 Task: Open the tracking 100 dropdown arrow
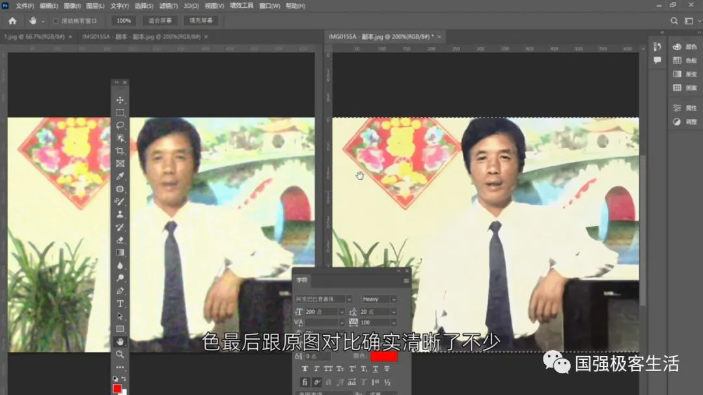(x=394, y=322)
